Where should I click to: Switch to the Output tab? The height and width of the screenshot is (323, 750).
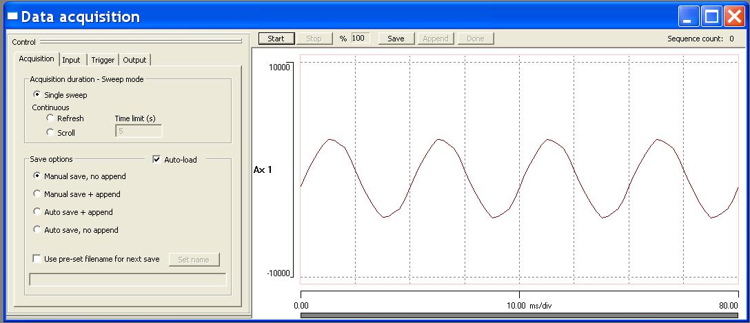coord(134,60)
